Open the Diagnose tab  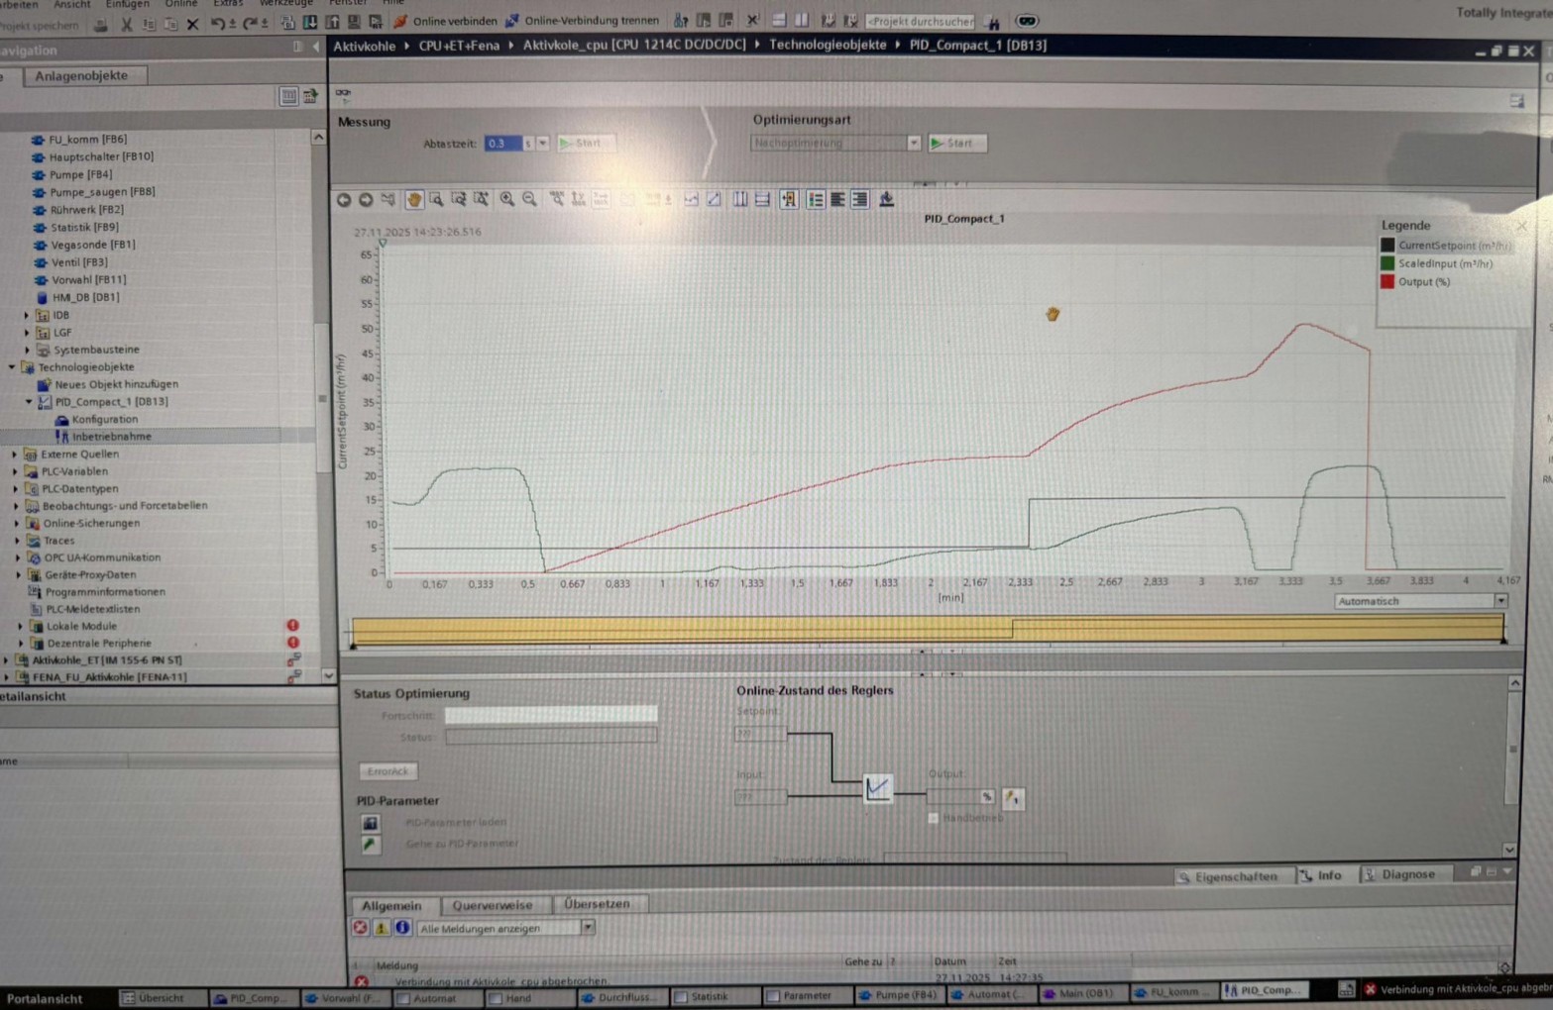click(x=1399, y=874)
